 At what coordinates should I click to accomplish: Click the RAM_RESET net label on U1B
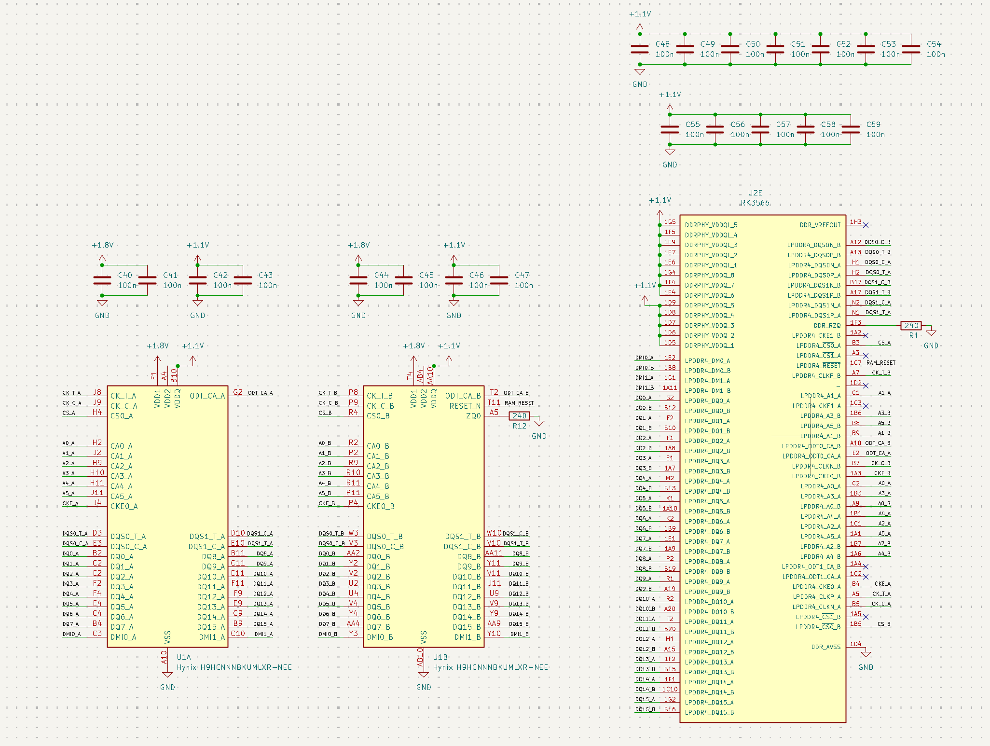click(519, 403)
